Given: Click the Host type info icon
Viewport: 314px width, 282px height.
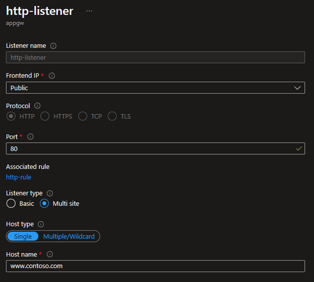Looking at the screenshot, I should 41,224.
